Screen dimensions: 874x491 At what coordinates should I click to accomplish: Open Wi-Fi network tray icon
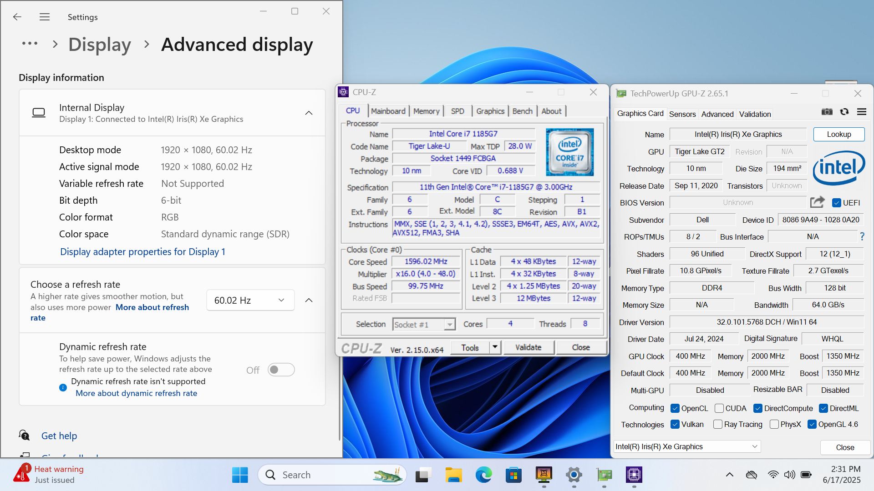click(x=773, y=475)
